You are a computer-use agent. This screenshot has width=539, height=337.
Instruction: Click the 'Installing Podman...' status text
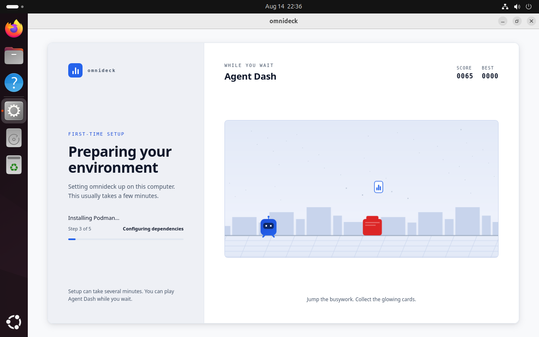tap(94, 218)
